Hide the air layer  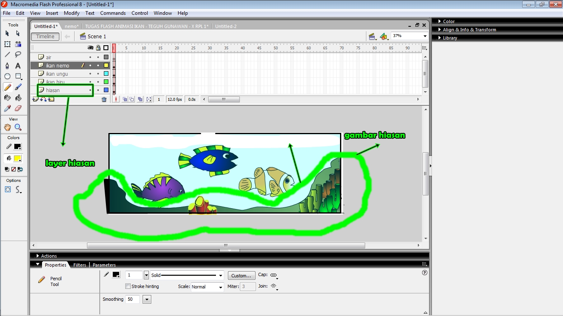(90, 57)
